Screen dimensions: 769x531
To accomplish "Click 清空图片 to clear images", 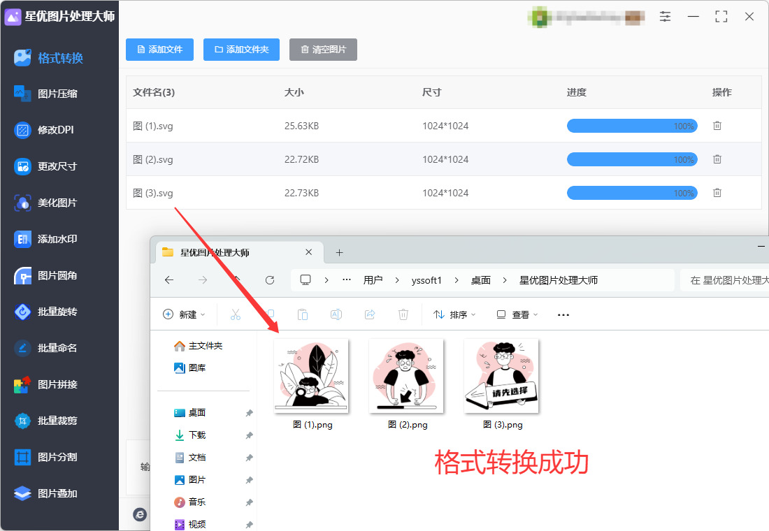I will point(323,50).
